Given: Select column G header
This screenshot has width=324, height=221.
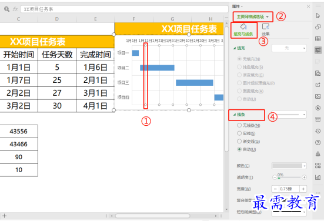Looking at the screenshot, I should point(172,19).
